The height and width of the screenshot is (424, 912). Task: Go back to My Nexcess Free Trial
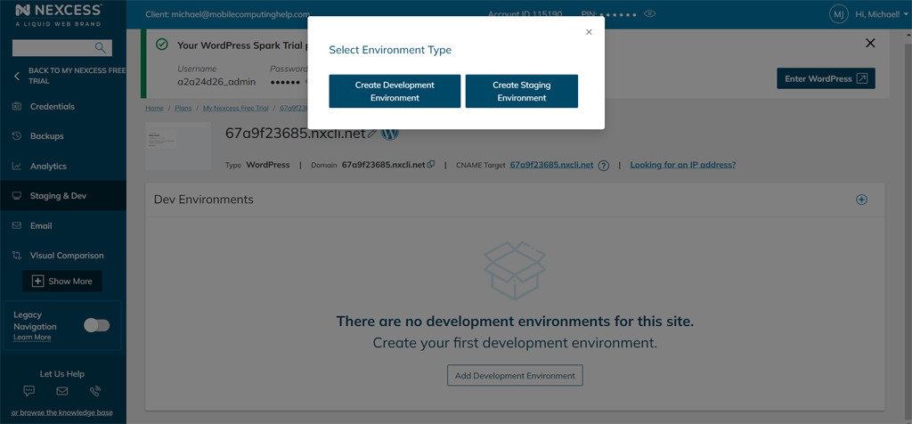69,76
